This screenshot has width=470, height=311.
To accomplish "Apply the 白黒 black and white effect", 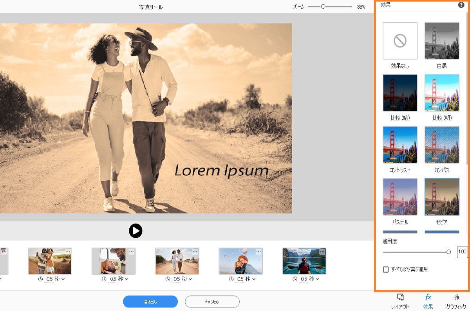I will [442, 41].
